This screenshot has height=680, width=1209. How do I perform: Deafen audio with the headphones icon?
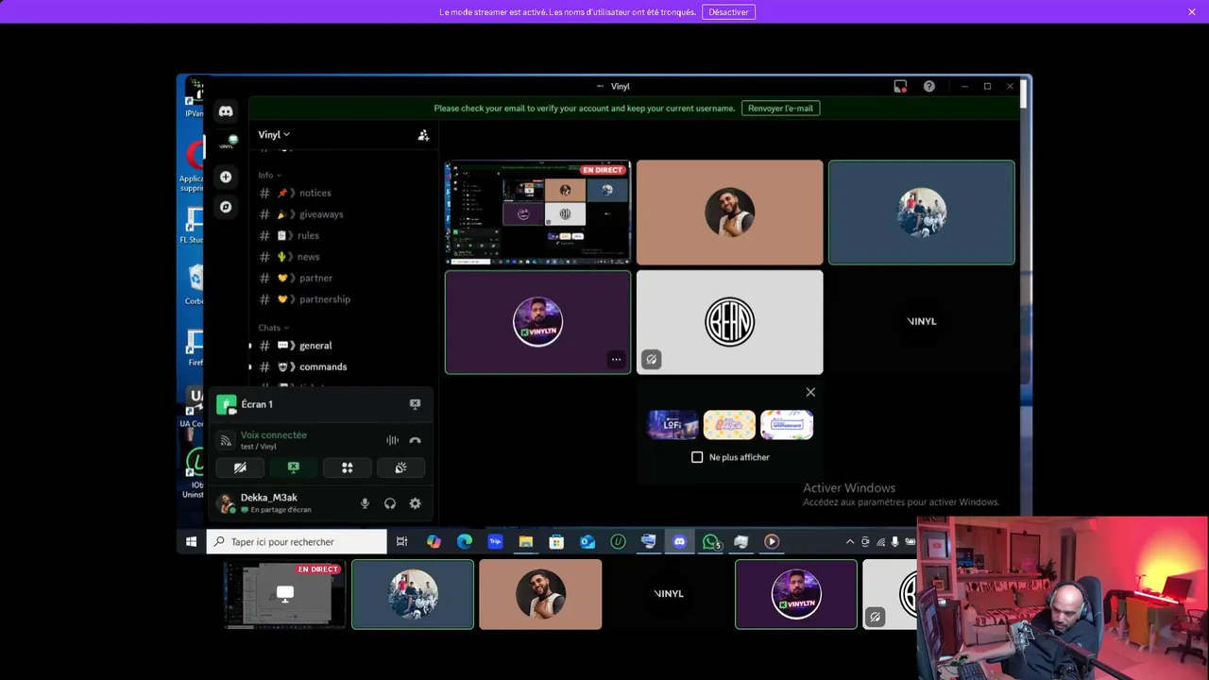click(390, 503)
